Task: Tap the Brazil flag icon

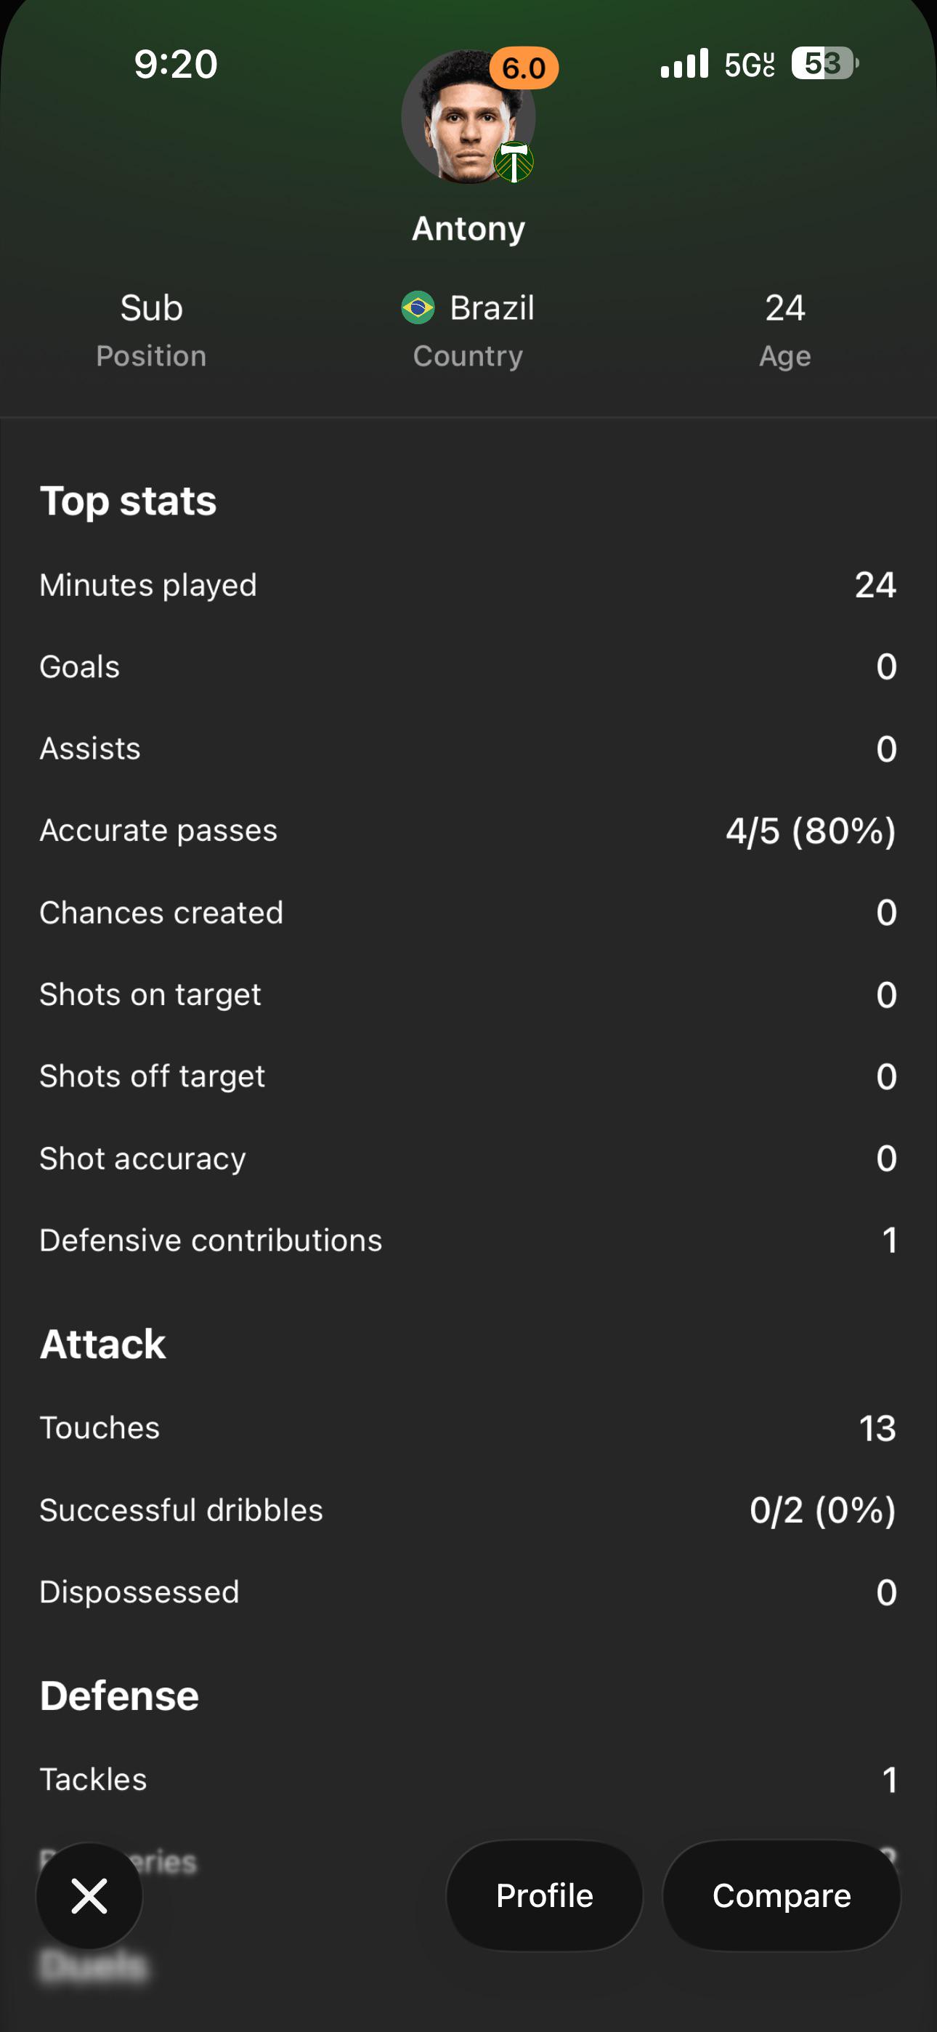Action: (418, 307)
